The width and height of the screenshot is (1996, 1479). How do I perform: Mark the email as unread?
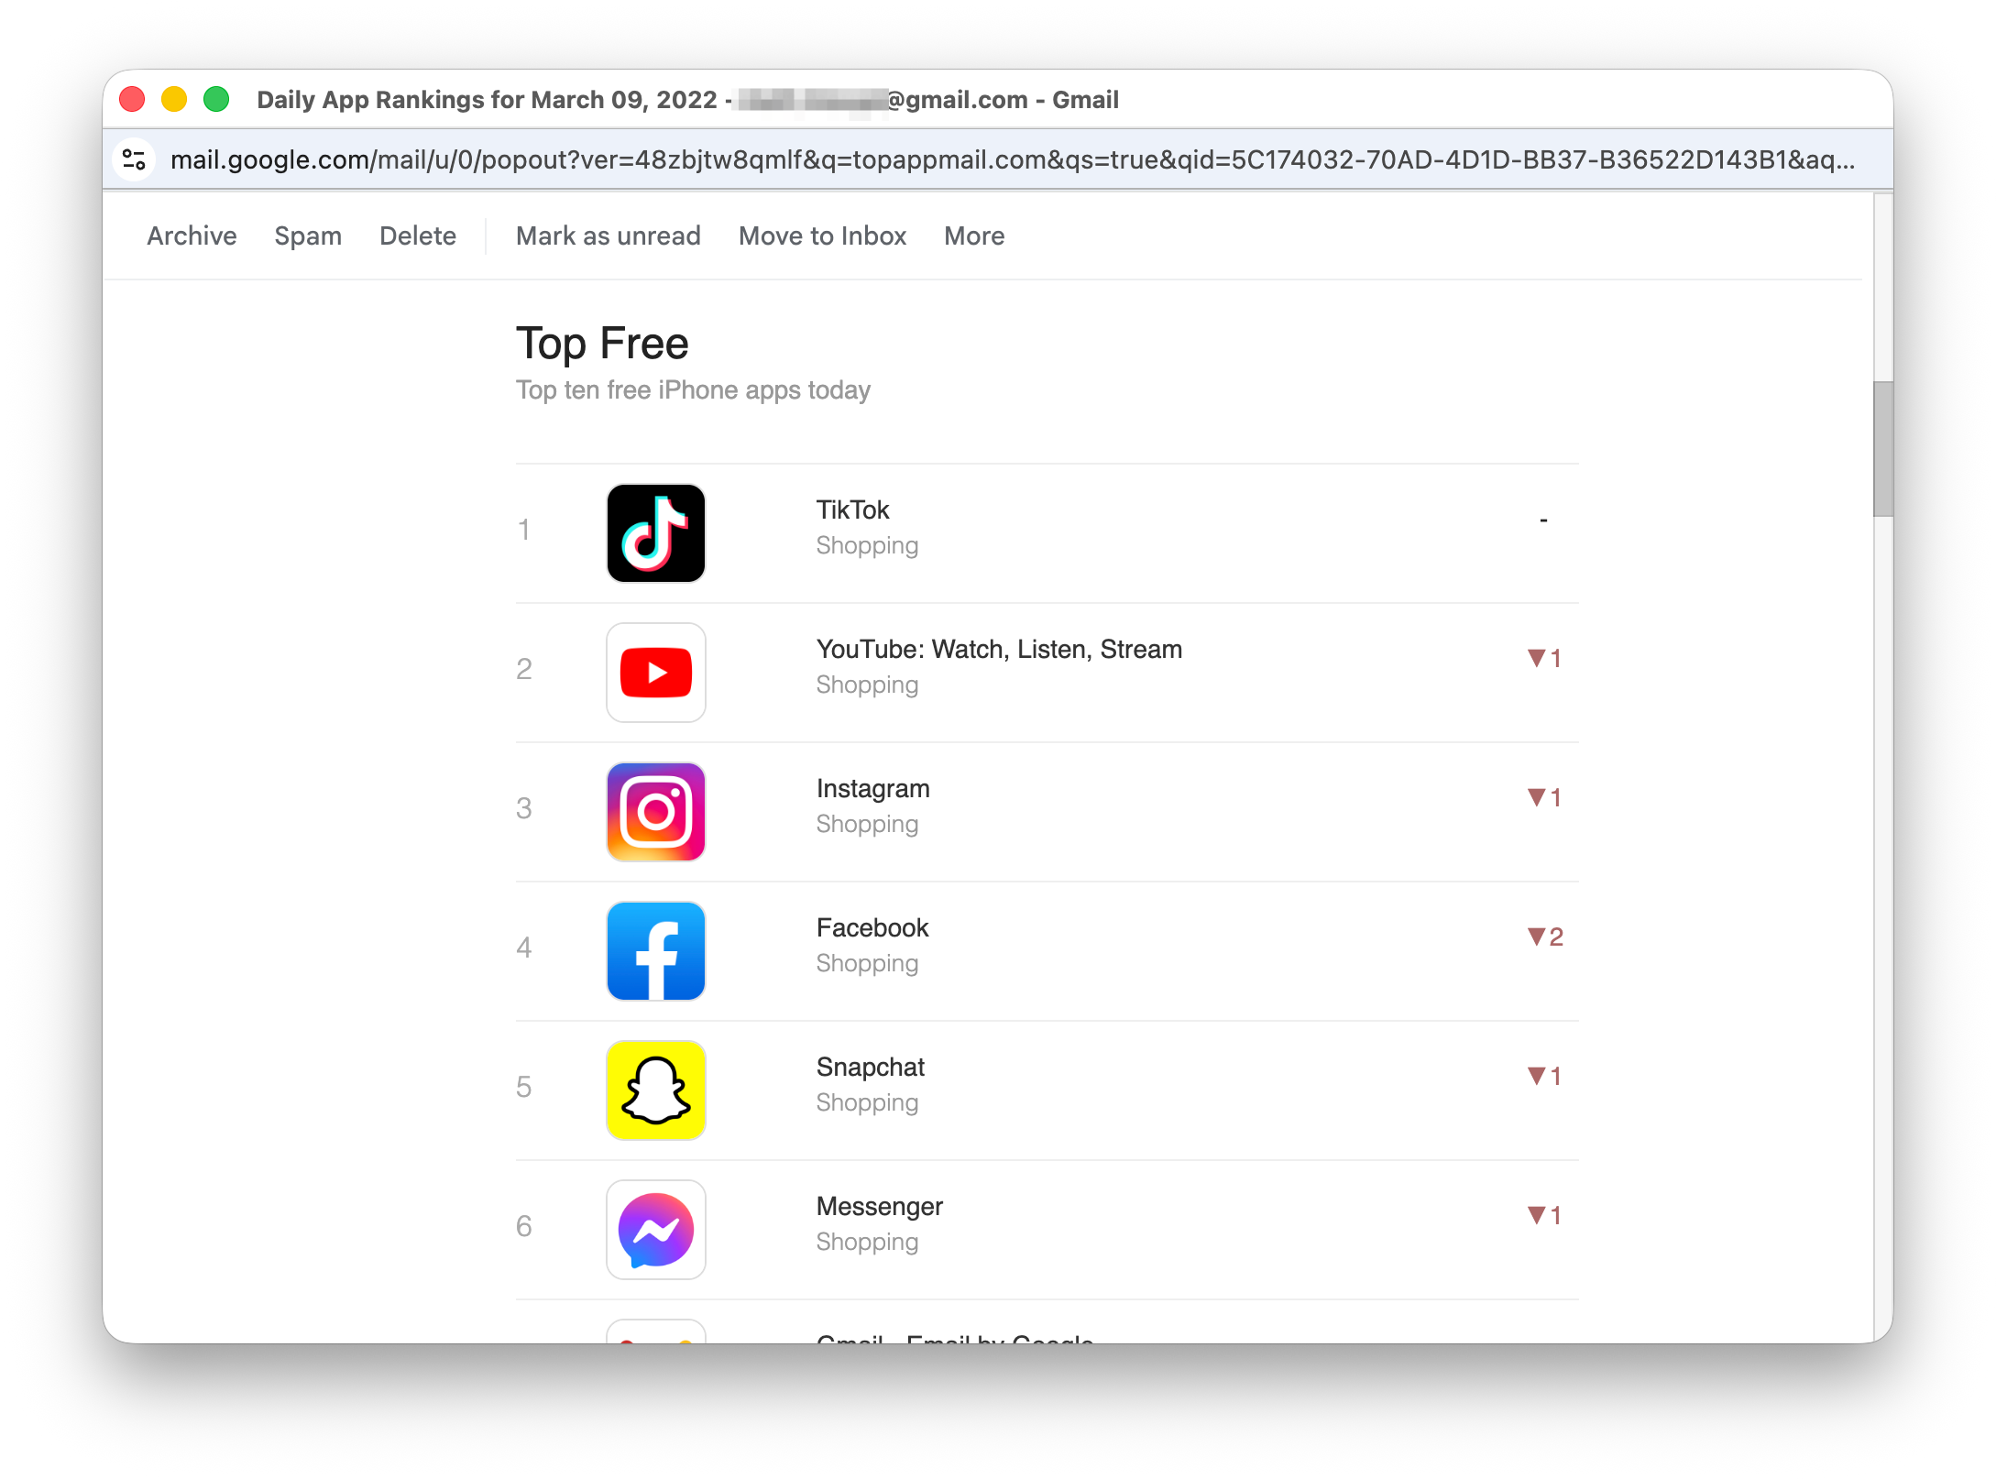click(608, 236)
